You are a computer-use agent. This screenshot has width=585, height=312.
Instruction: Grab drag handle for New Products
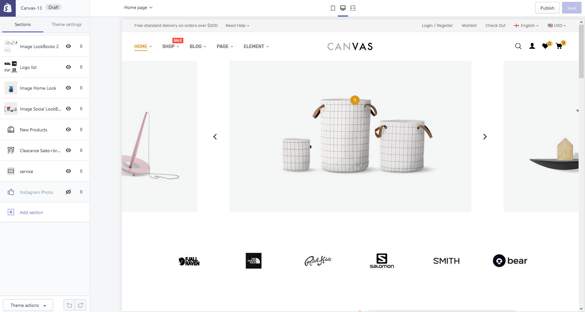point(81,129)
